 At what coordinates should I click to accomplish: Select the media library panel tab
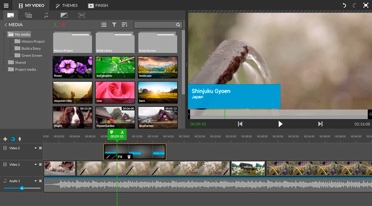coord(10,15)
